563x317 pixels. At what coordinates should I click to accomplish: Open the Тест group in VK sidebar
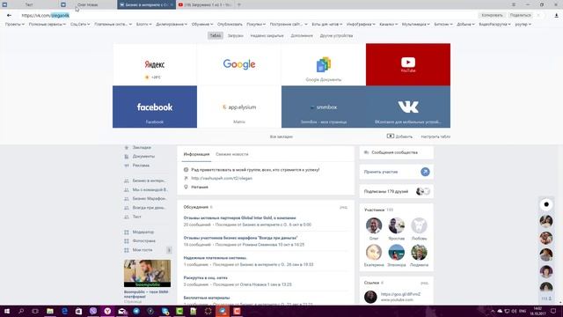click(x=137, y=217)
